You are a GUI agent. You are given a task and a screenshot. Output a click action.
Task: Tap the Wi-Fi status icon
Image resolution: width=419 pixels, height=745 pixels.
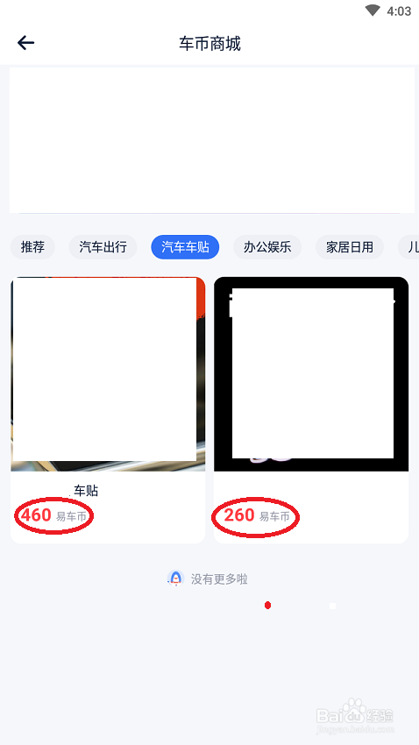pos(373,11)
